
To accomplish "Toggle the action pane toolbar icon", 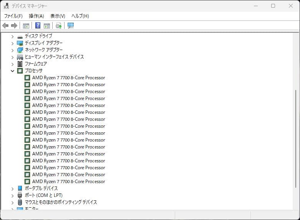I will click(47, 25).
